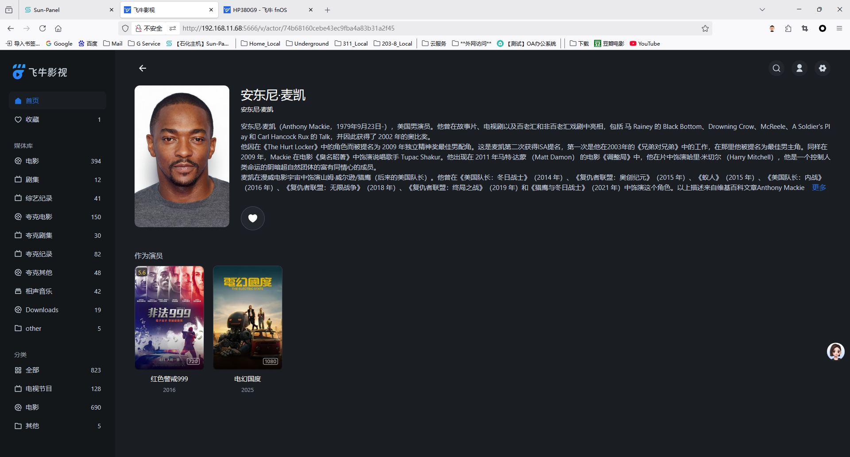Click the back arrow above the actor photo
The width and height of the screenshot is (850, 457).
143,68
